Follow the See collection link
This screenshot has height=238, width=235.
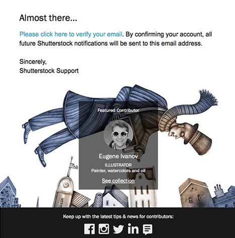tap(118, 181)
